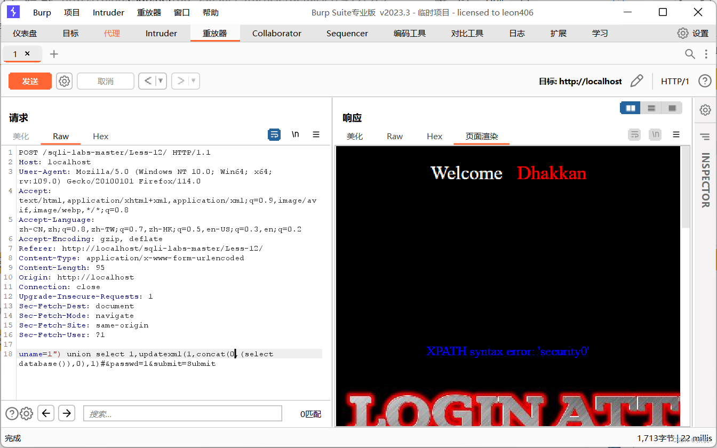Switch to 目标 tab
Viewport: 717px width, 448px height.
click(70, 33)
